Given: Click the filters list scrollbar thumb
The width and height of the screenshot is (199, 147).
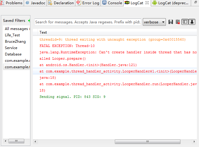Looking at the screenshot, I should 16,141.
